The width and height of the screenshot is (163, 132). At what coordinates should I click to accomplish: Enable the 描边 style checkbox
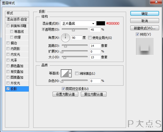point(8,43)
